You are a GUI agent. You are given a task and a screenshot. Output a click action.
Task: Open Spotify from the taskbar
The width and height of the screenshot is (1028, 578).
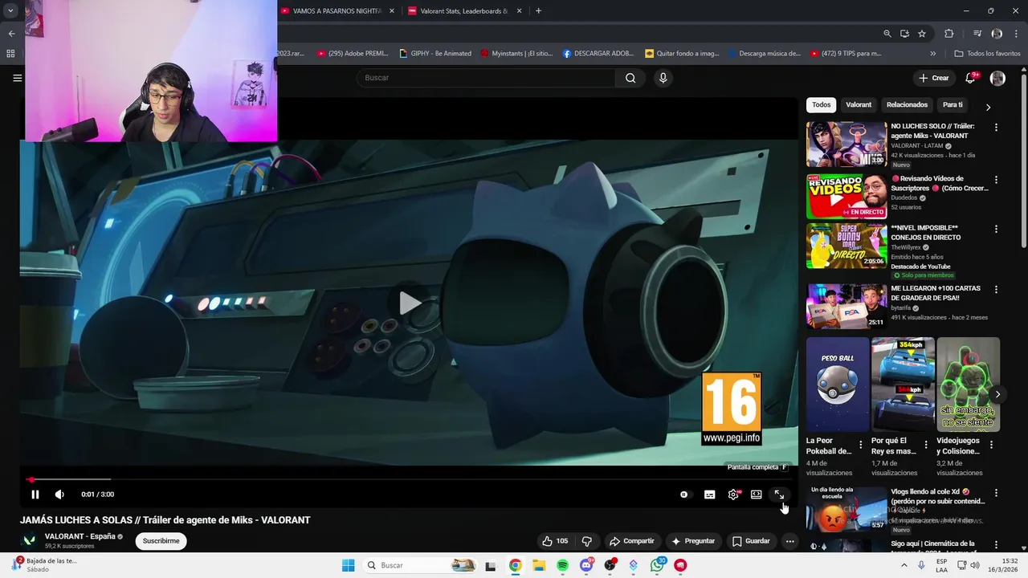pyautogui.click(x=562, y=565)
